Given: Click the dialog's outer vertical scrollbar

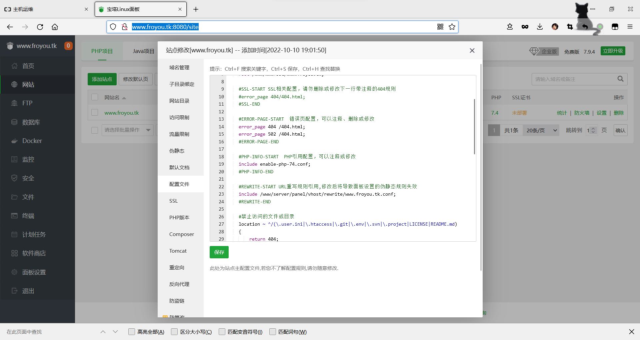Looking at the screenshot, I should [481, 167].
